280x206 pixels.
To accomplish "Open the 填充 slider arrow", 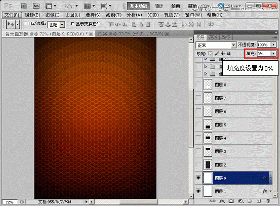I will coord(273,54).
